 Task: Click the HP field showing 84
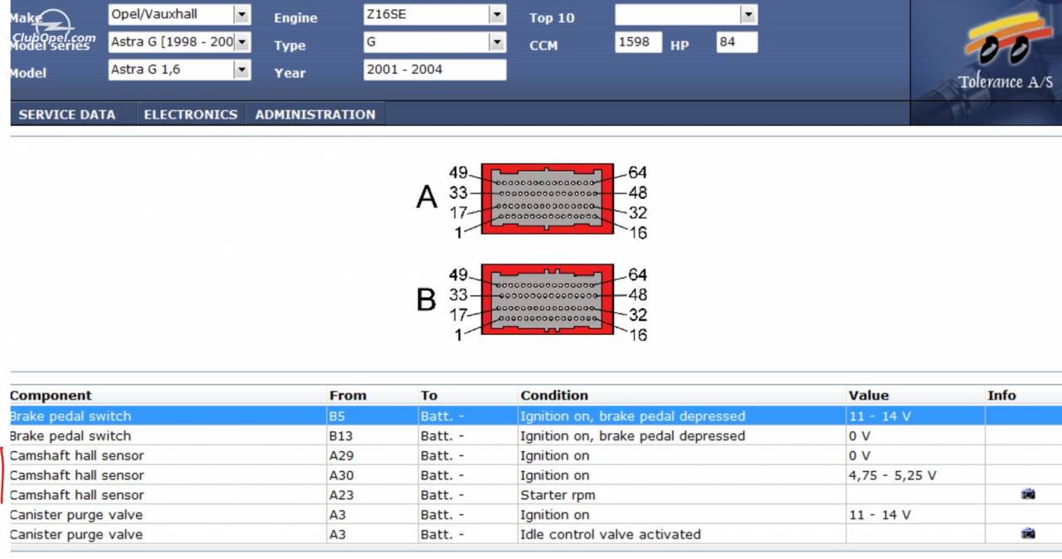(737, 42)
